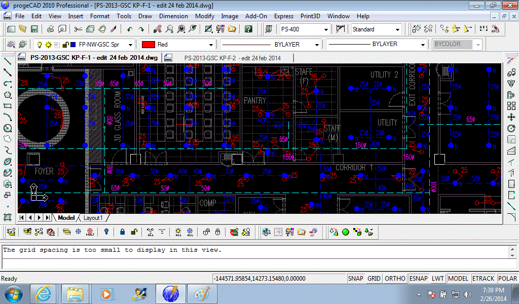
Task: Open the Red color selector
Action: pyautogui.click(x=177, y=44)
